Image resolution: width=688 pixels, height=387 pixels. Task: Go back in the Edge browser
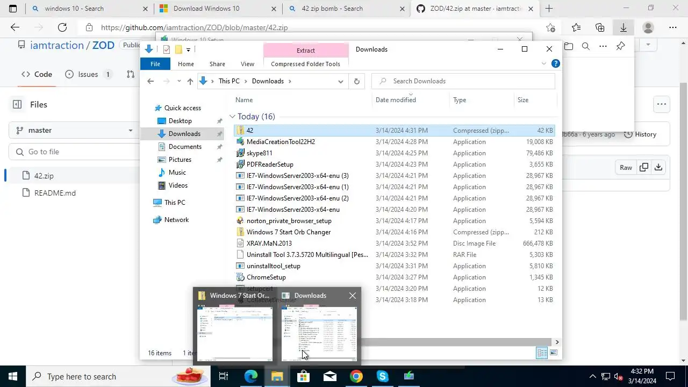15,27
